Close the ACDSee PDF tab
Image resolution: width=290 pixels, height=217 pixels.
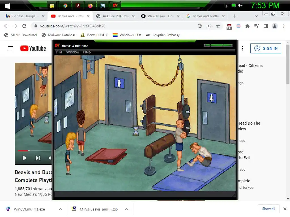pyautogui.click(x=133, y=16)
